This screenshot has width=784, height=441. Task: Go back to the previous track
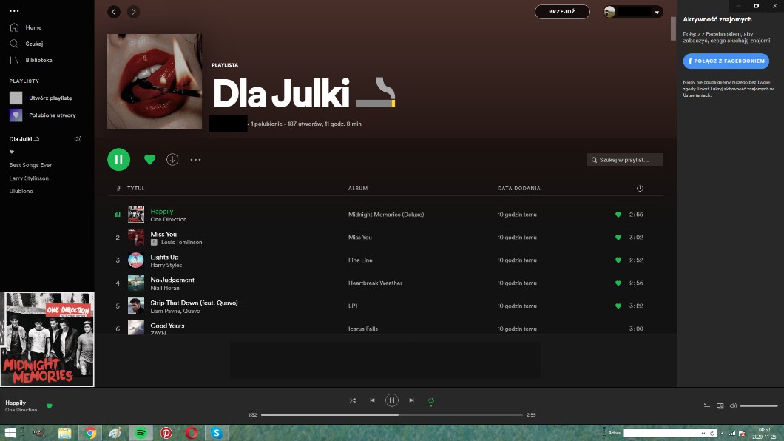(x=372, y=400)
